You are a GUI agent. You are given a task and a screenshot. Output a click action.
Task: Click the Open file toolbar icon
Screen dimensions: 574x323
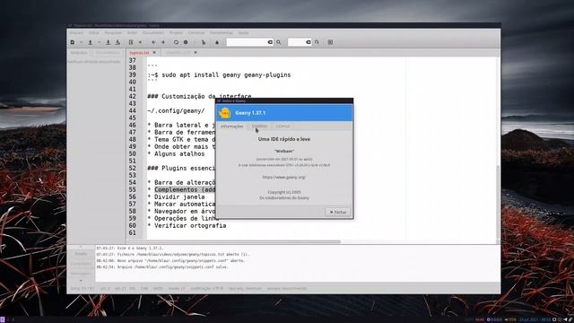90,42
